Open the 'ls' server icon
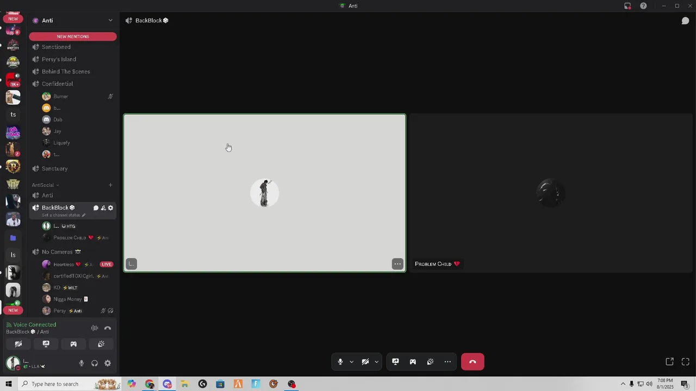696x391 pixels. 13,255
